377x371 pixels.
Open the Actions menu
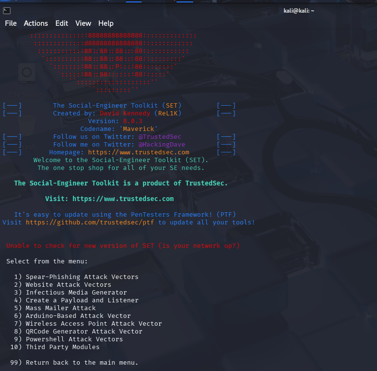(36, 23)
